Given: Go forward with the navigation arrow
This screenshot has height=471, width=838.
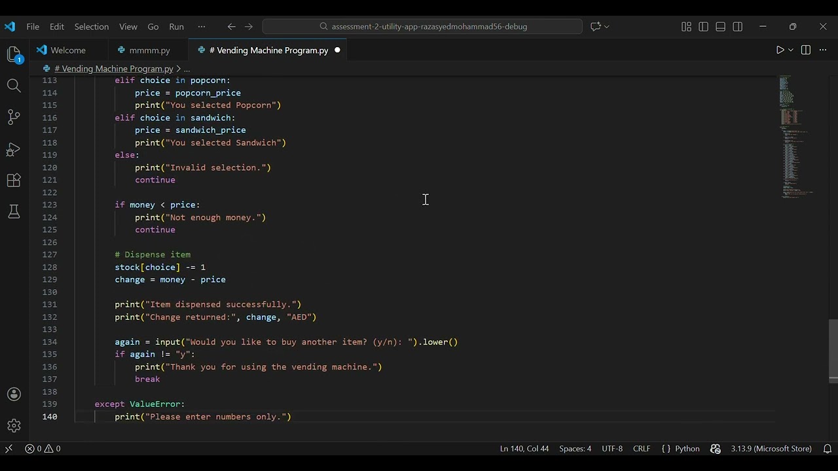Looking at the screenshot, I should (249, 27).
